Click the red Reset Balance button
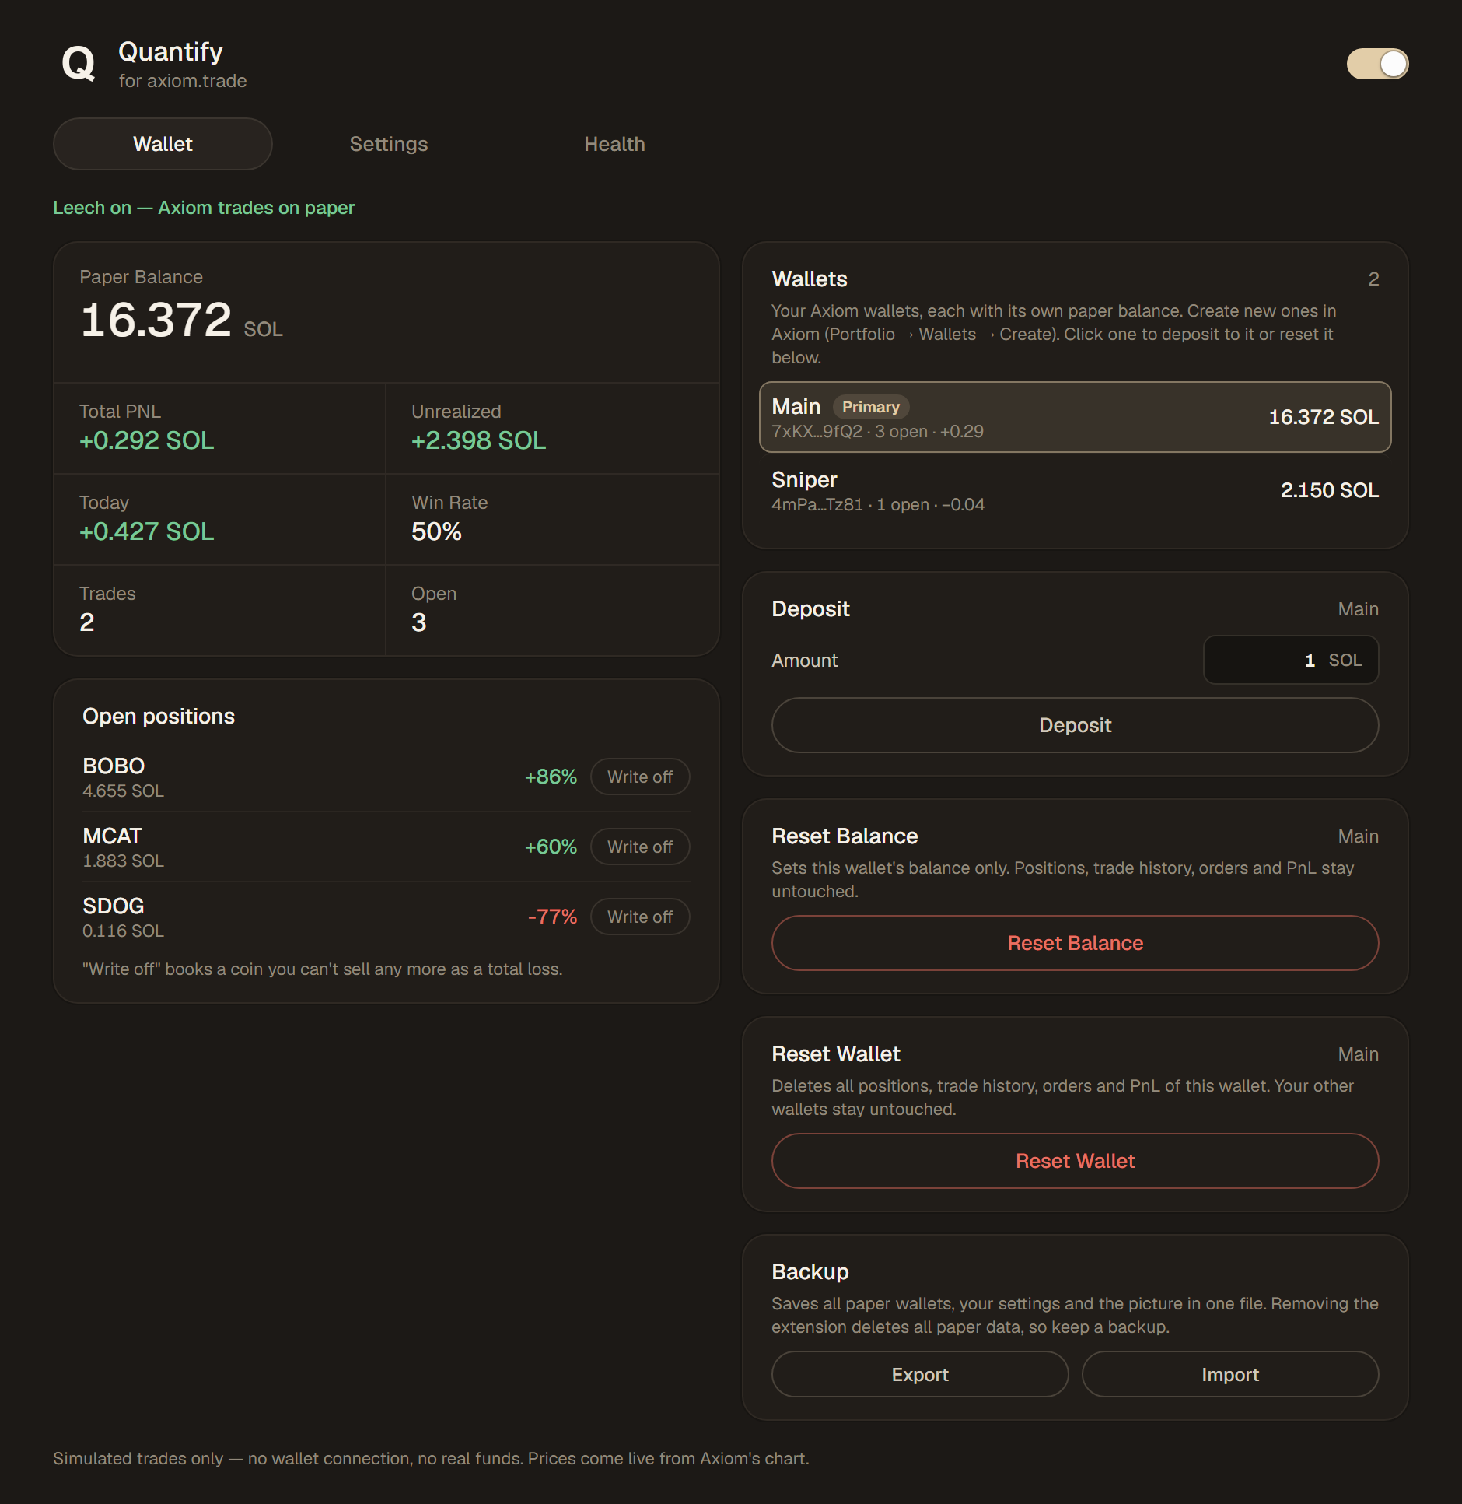 coord(1075,943)
